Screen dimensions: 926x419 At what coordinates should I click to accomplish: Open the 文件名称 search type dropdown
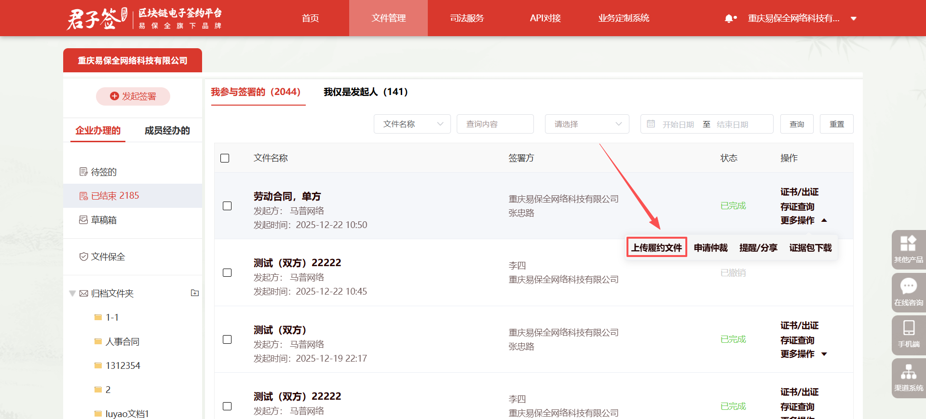412,124
